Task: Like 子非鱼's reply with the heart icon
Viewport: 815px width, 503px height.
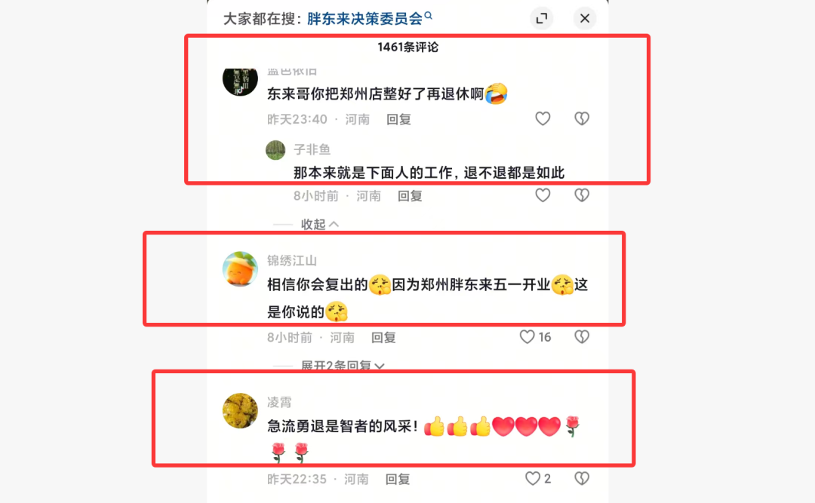Action: (x=543, y=195)
